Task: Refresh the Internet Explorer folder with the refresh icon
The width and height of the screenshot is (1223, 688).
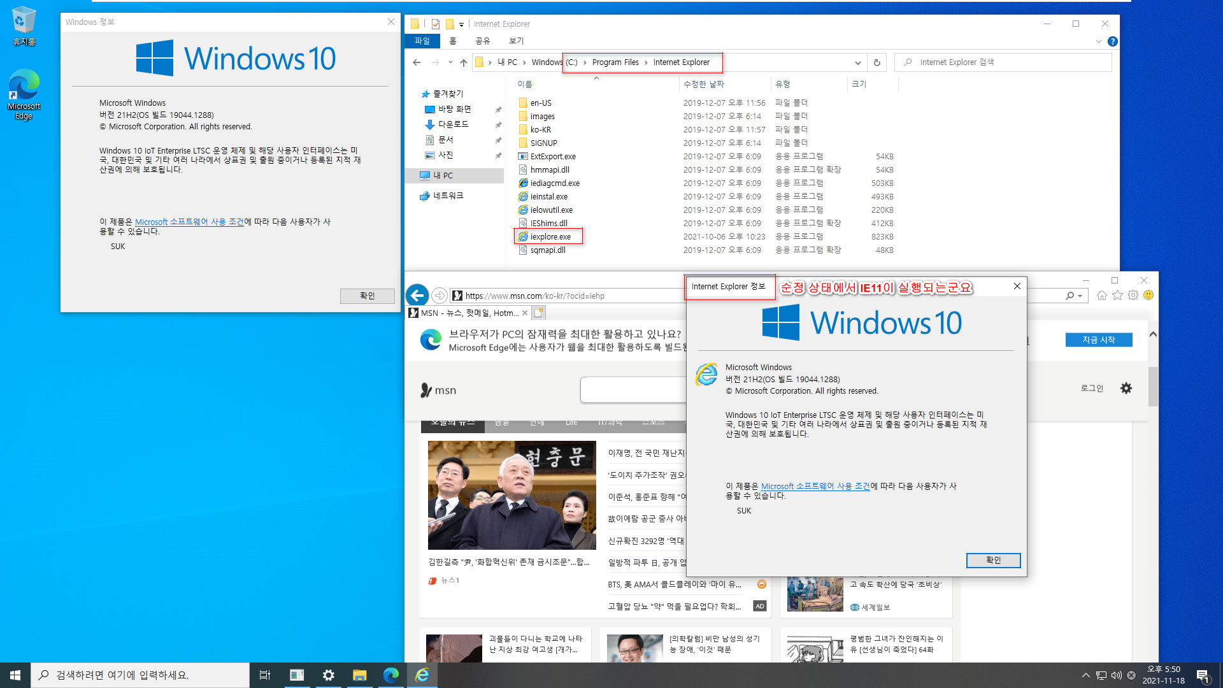Action: pyautogui.click(x=876, y=62)
